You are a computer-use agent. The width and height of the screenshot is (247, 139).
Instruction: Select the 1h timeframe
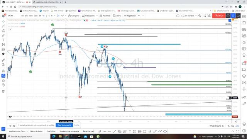[x=40, y=16]
